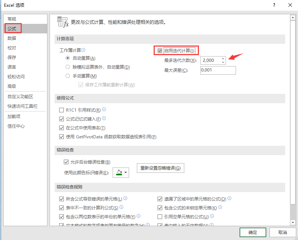
Task: Click the 错误检查 section heading
Action: (x=65, y=150)
